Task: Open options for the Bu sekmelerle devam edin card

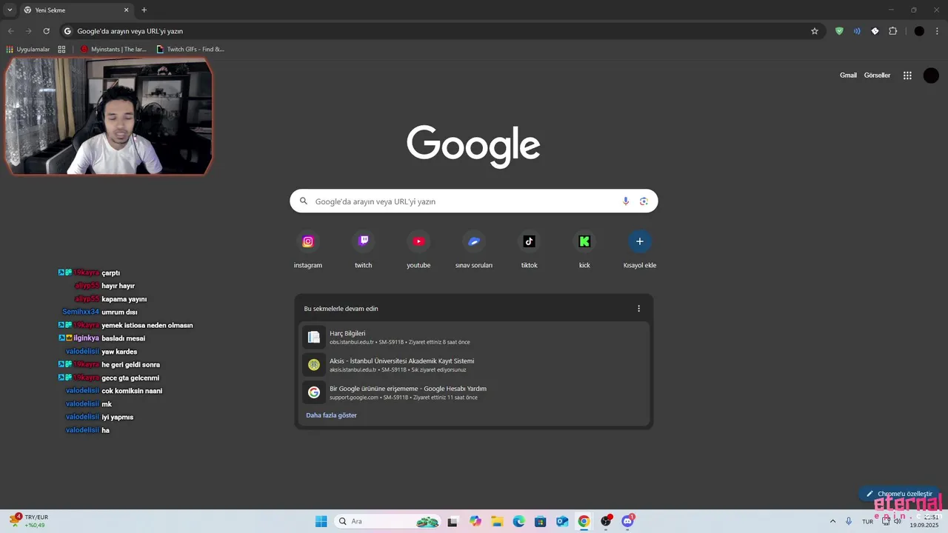Action: point(638,309)
